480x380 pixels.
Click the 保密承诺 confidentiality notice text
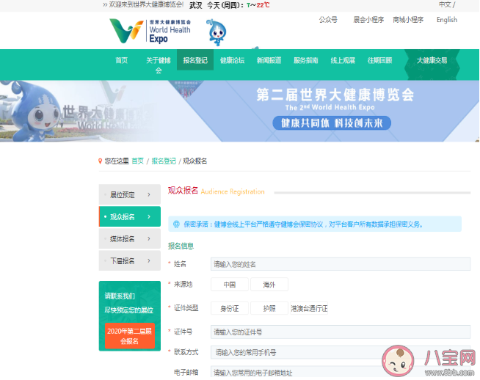pyautogui.click(x=303, y=224)
